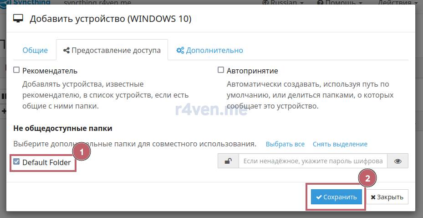The width and height of the screenshot is (423, 218).
Task: Click the share icon on Предоставление доступа tab
Action: pyautogui.click(x=66, y=50)
